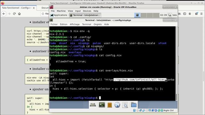
Task: Open the terminal Fichier menu
Action: pos(54,24)
